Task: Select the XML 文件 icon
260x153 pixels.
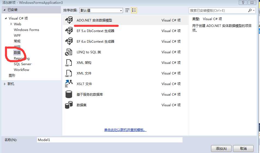Action: pyautogui.click(x=69, y=73)
